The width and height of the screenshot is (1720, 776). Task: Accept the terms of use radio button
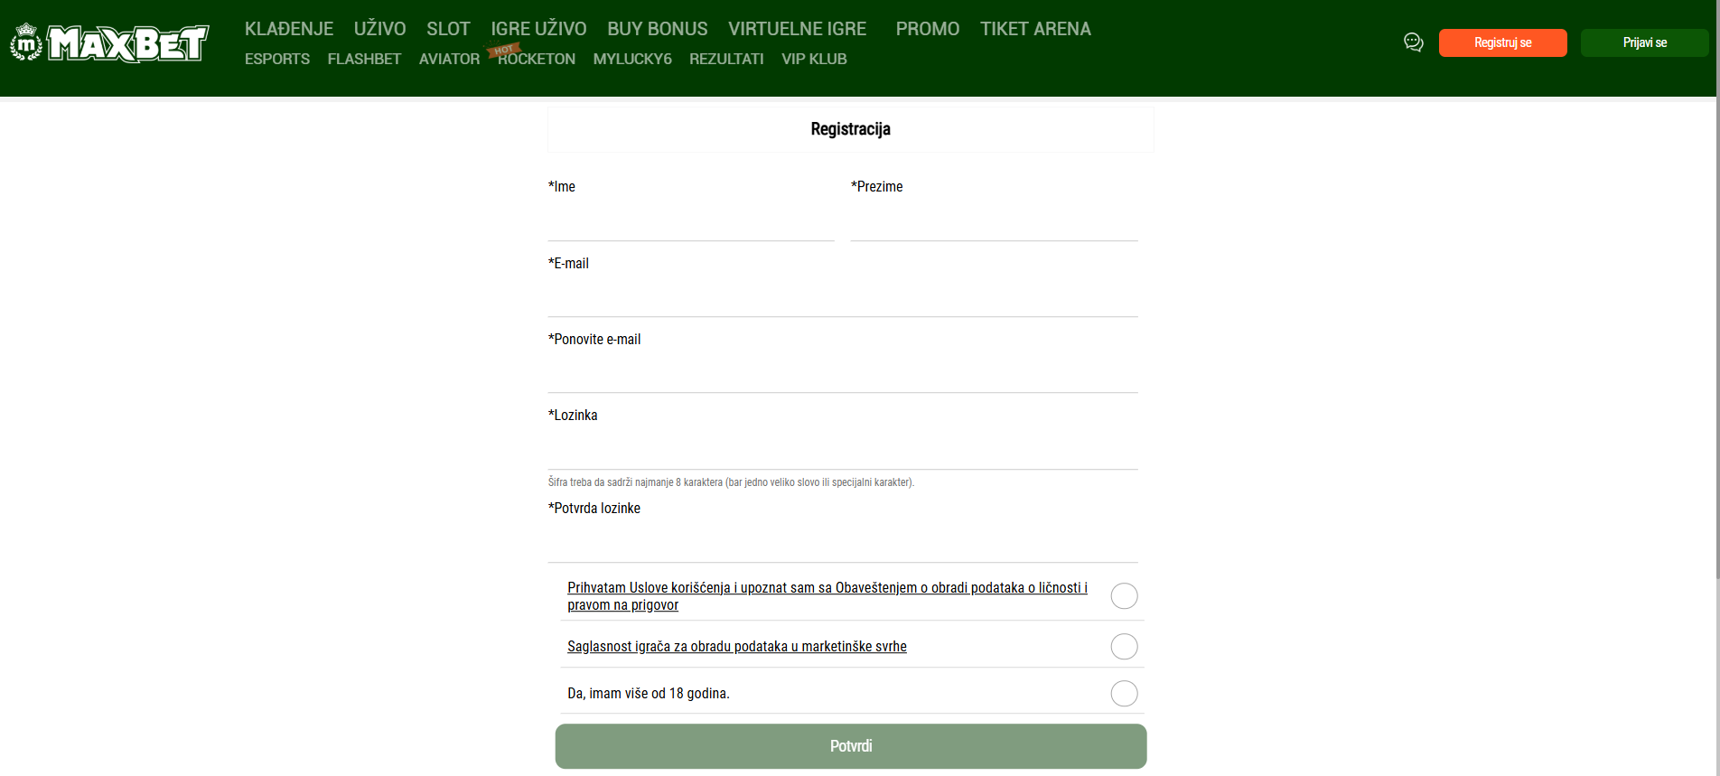pos(1124,596)
